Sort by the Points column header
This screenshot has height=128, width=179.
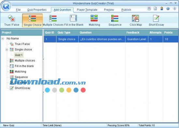click(171, 33)
